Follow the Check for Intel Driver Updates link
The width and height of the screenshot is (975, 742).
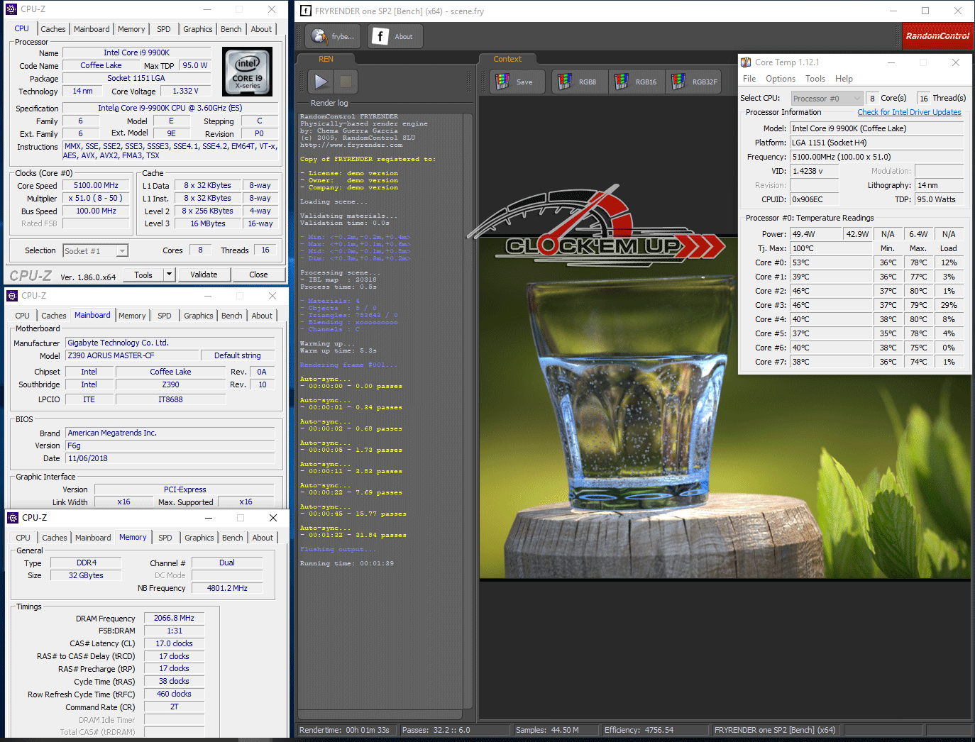point(909,112)
